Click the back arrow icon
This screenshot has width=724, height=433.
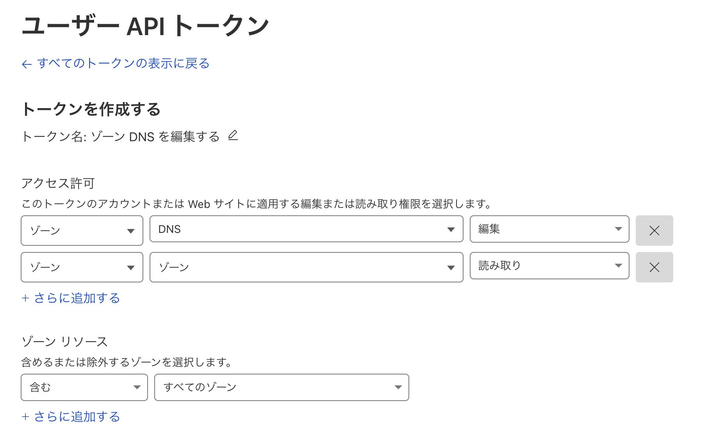(27, 64)
